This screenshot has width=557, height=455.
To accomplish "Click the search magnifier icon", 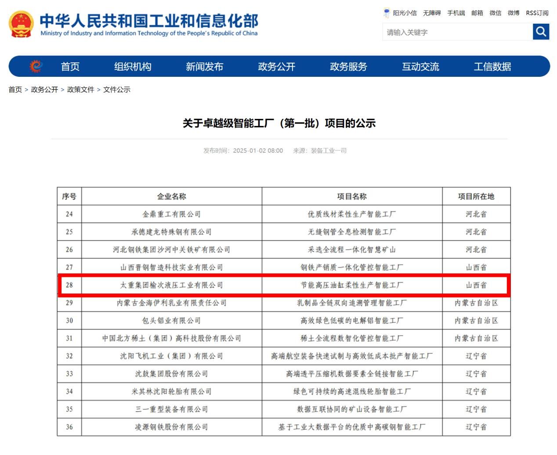I will click(x=541, y=32).
